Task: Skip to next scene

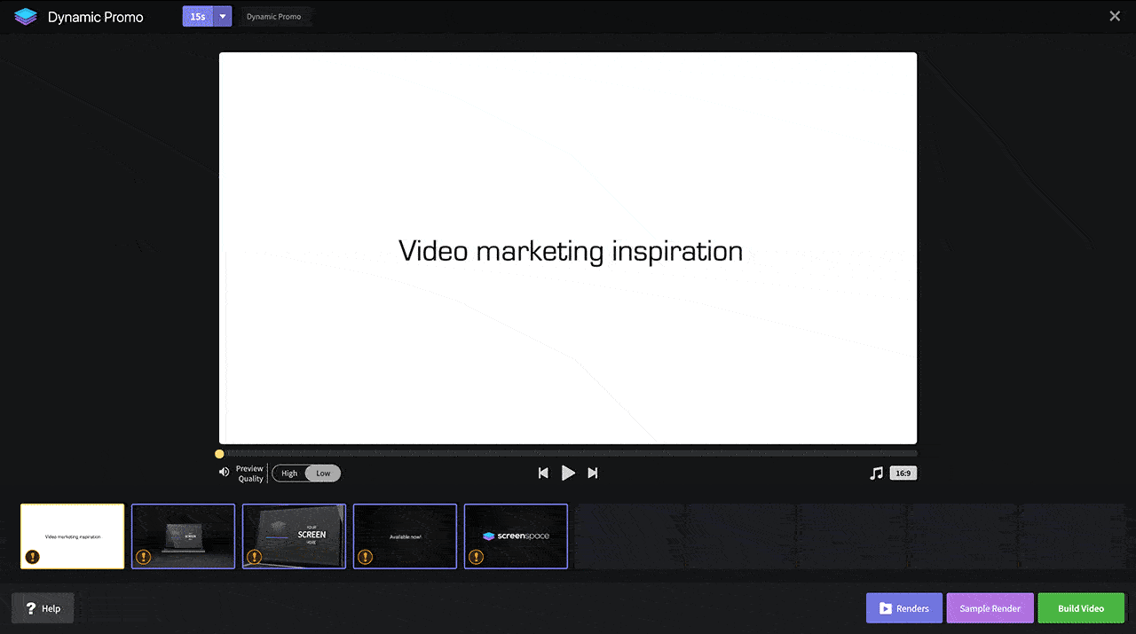Action: coord(593,474)
